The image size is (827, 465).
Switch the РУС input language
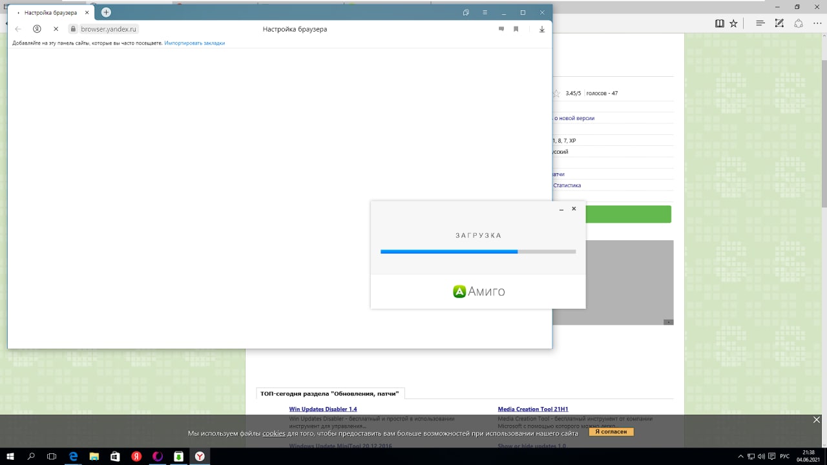pyautogui.click(x=784, y=456)
